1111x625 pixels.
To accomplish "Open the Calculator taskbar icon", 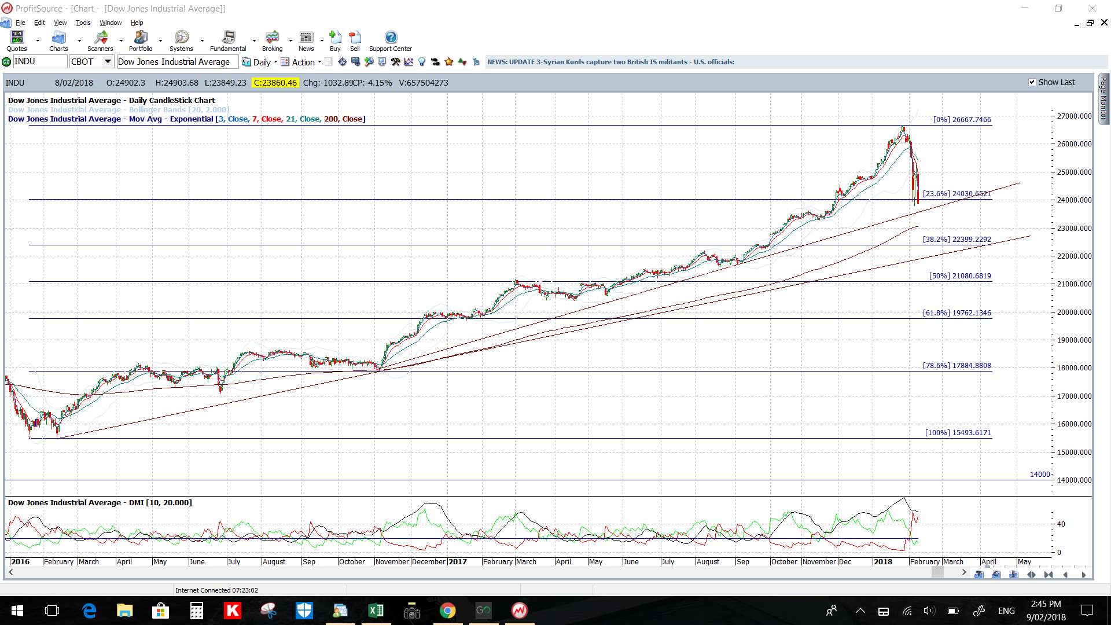I will coord(197,611).
